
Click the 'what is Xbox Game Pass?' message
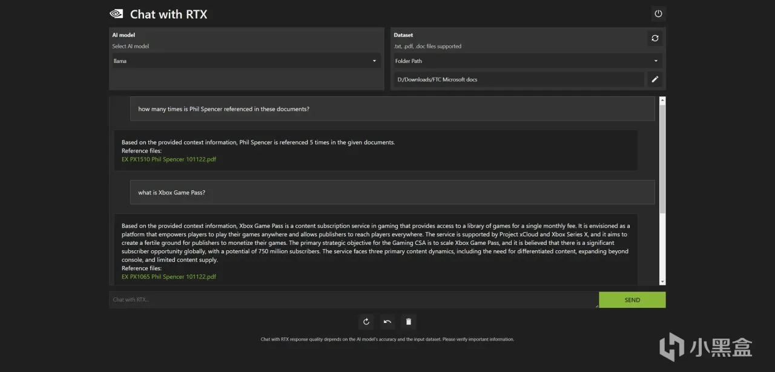tap(392, 192)
